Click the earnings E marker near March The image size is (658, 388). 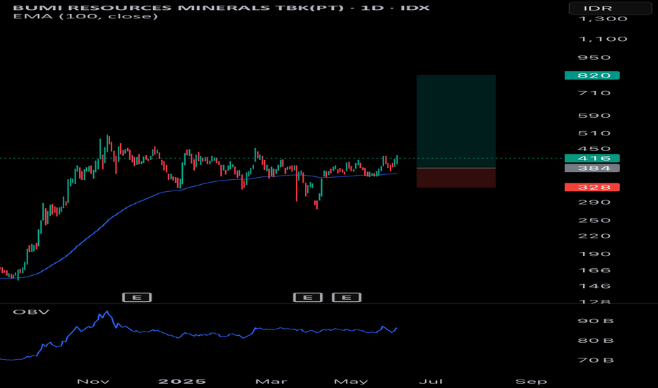[308, 298]
